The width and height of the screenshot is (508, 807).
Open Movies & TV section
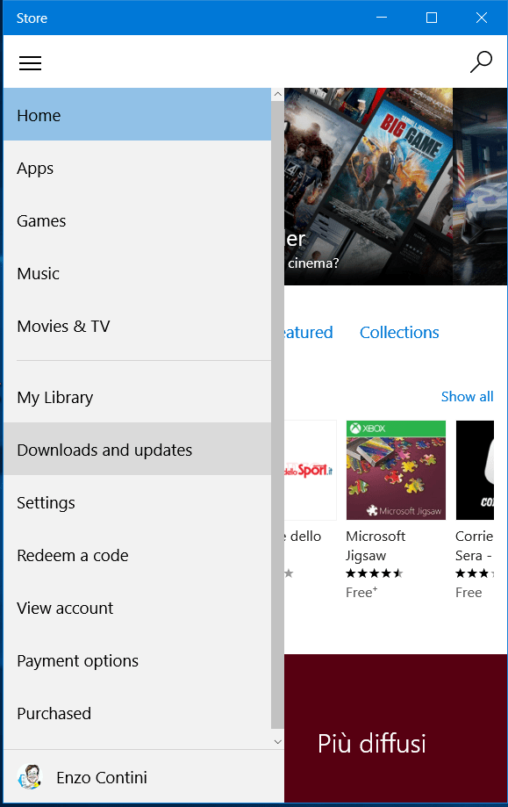(137, 326)
